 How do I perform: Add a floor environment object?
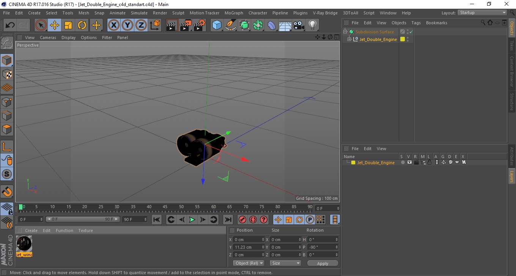tap(285, 25)
